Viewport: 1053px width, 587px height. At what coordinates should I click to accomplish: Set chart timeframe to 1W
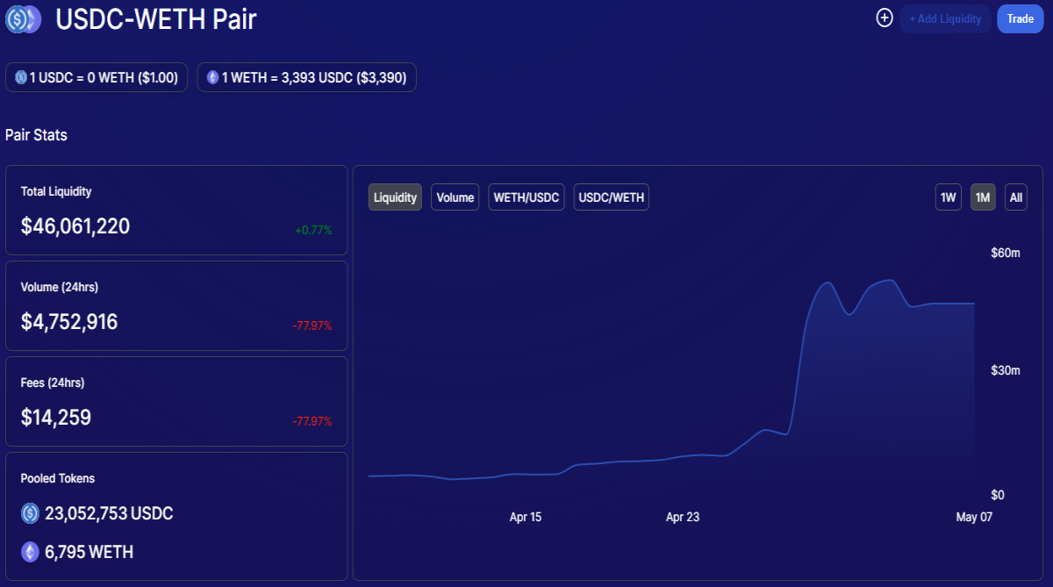[949, 197]
